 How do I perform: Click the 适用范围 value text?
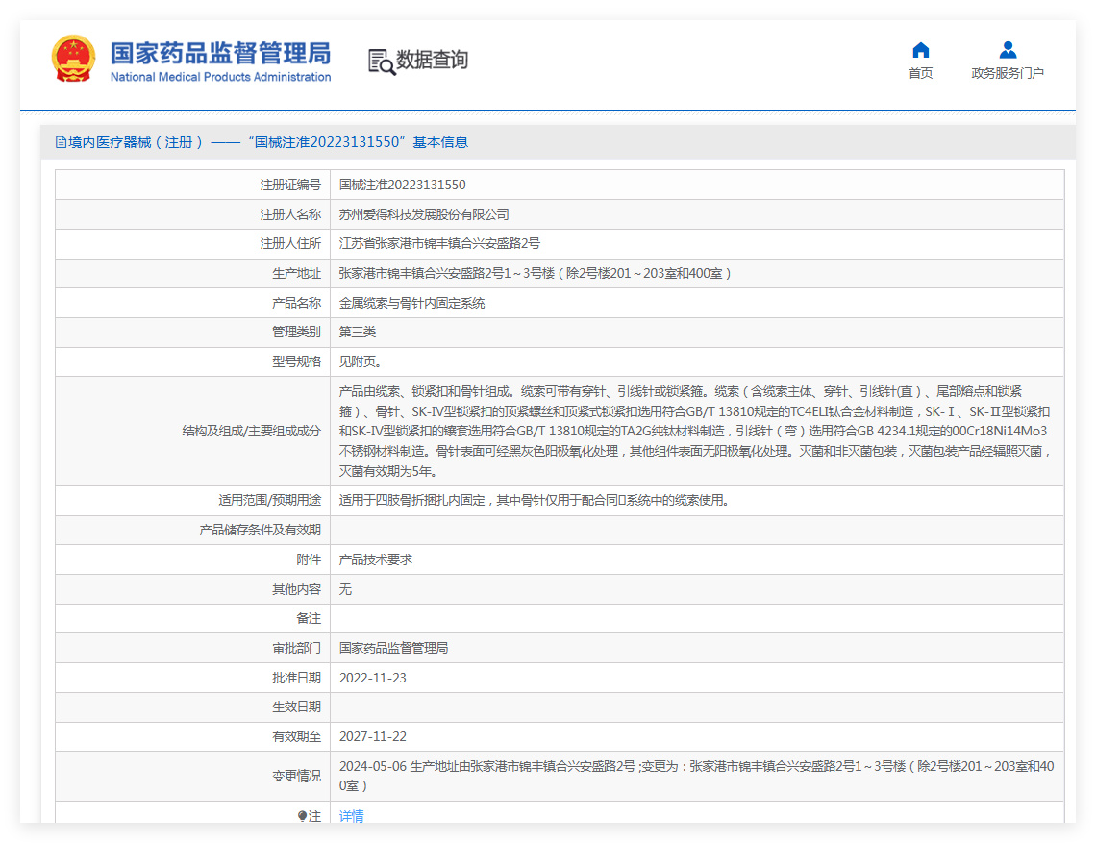(536, 501)
